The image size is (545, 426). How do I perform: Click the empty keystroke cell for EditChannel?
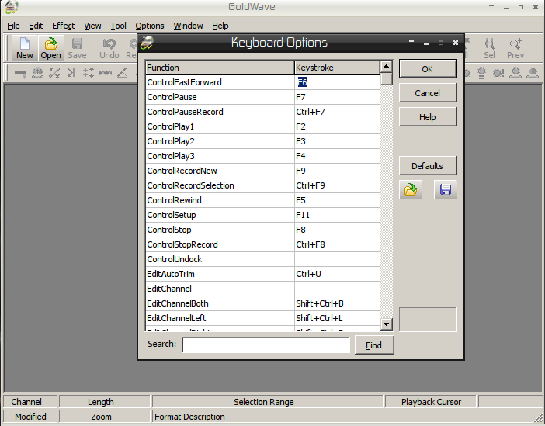pyautogui.click(x=337, y=289)
